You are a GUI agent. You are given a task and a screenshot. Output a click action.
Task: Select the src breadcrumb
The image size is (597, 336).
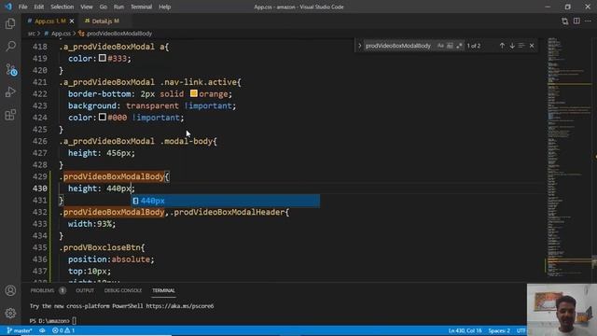(31, 34)
